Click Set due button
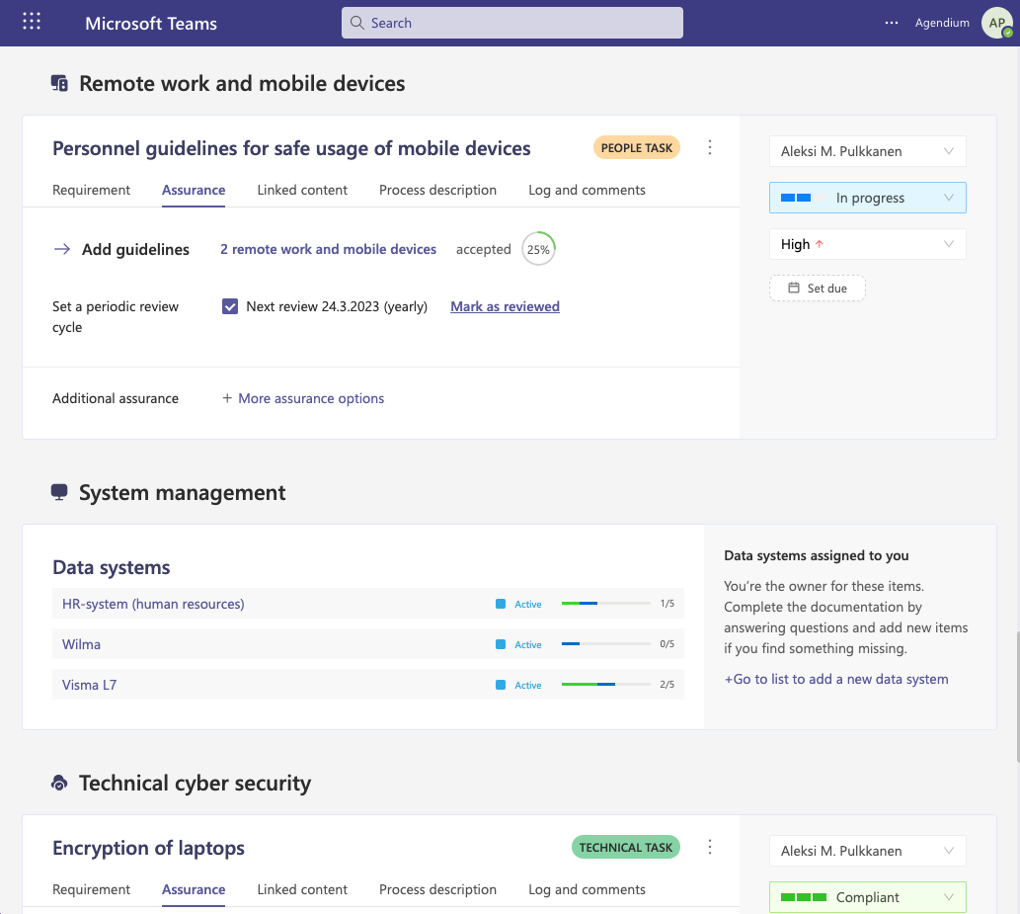 [817, 289]
